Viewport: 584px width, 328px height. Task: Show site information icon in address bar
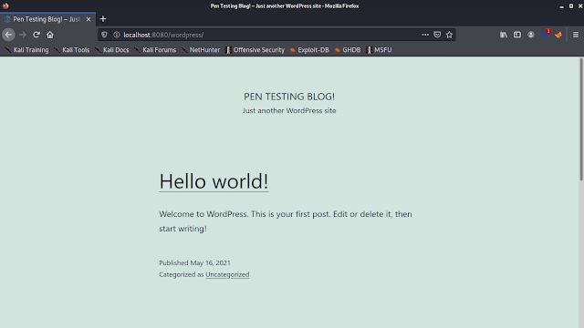tap(117, 35)
